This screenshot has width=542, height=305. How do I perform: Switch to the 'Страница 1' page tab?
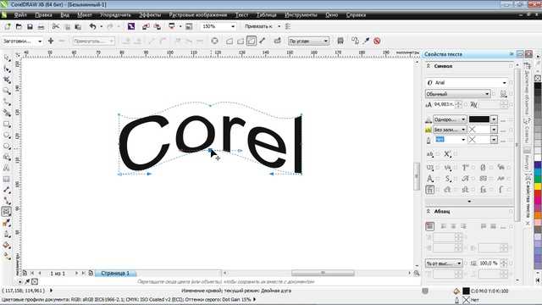coord(115,273)
